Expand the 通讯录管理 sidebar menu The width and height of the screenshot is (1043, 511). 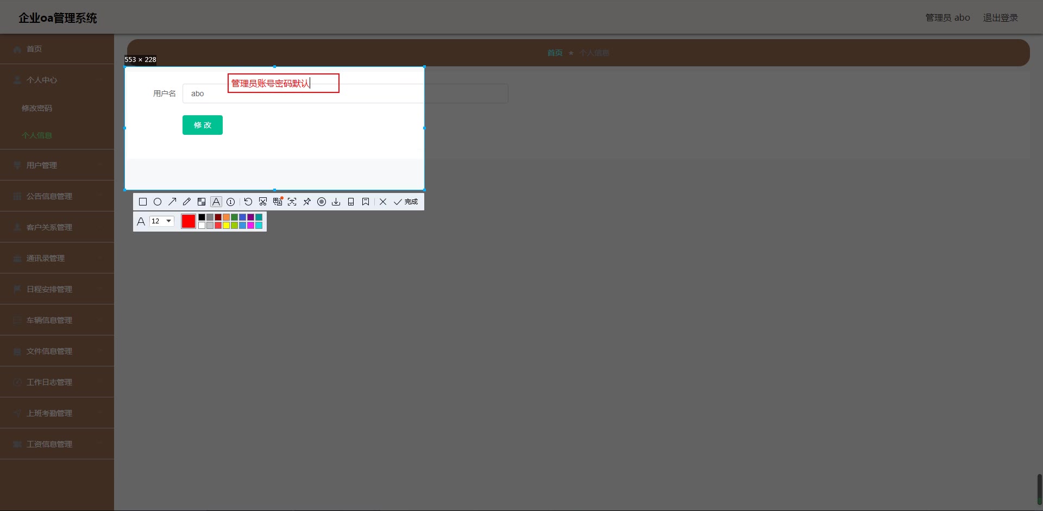tap(57, 258)
